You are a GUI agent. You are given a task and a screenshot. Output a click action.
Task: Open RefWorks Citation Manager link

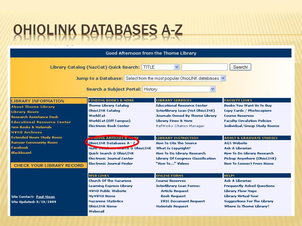pyautogui.click(x=180, y=126)
